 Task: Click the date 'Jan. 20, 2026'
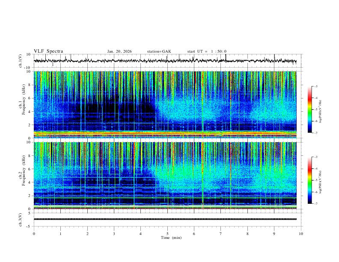pos(119,51)
